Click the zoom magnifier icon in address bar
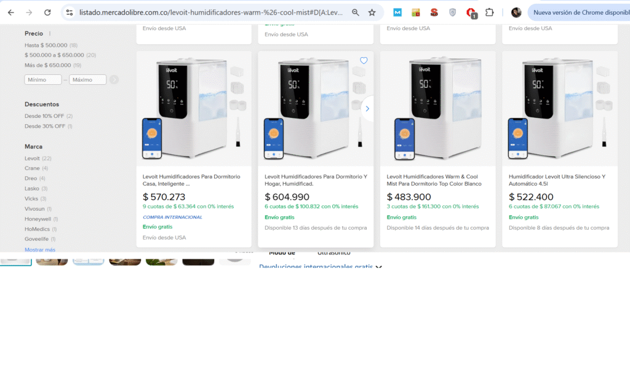The image size is (630, 365). [x=356, y=12]
